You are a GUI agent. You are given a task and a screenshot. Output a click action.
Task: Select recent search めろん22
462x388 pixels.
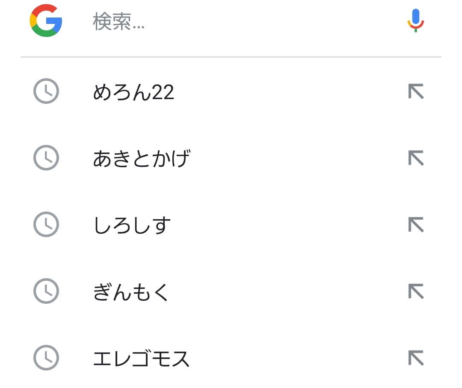click(x=133, y=92)
